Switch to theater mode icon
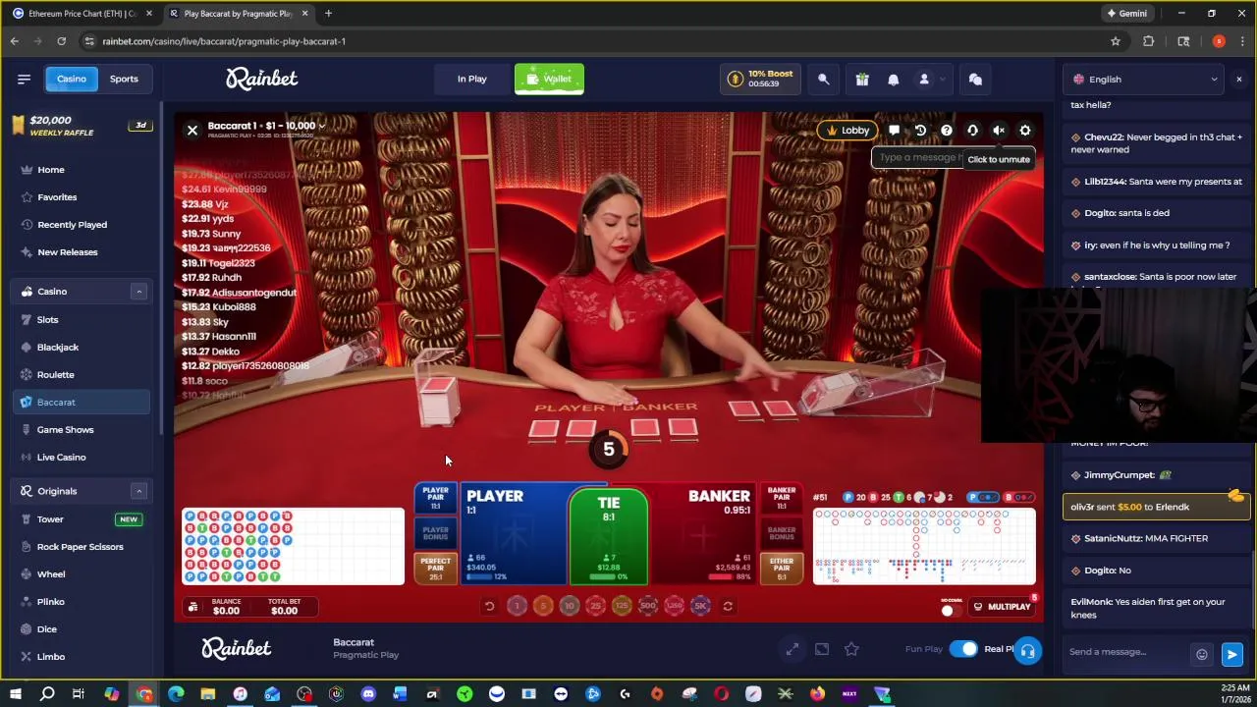Screen dimensions: 1257x707 pyautogui.click(x=822, y=649)
